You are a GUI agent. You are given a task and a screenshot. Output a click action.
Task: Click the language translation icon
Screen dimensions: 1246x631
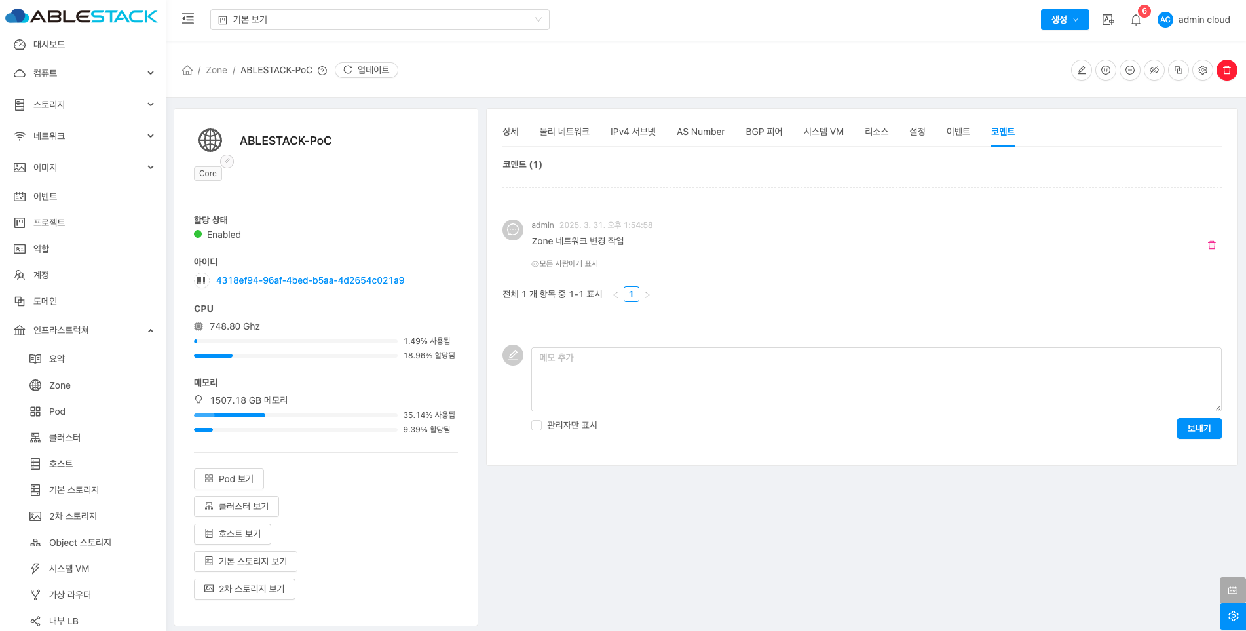pos(1108,20)
